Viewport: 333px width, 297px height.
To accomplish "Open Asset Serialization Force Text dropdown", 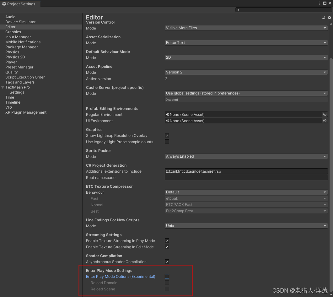I will tap(246, 43).
